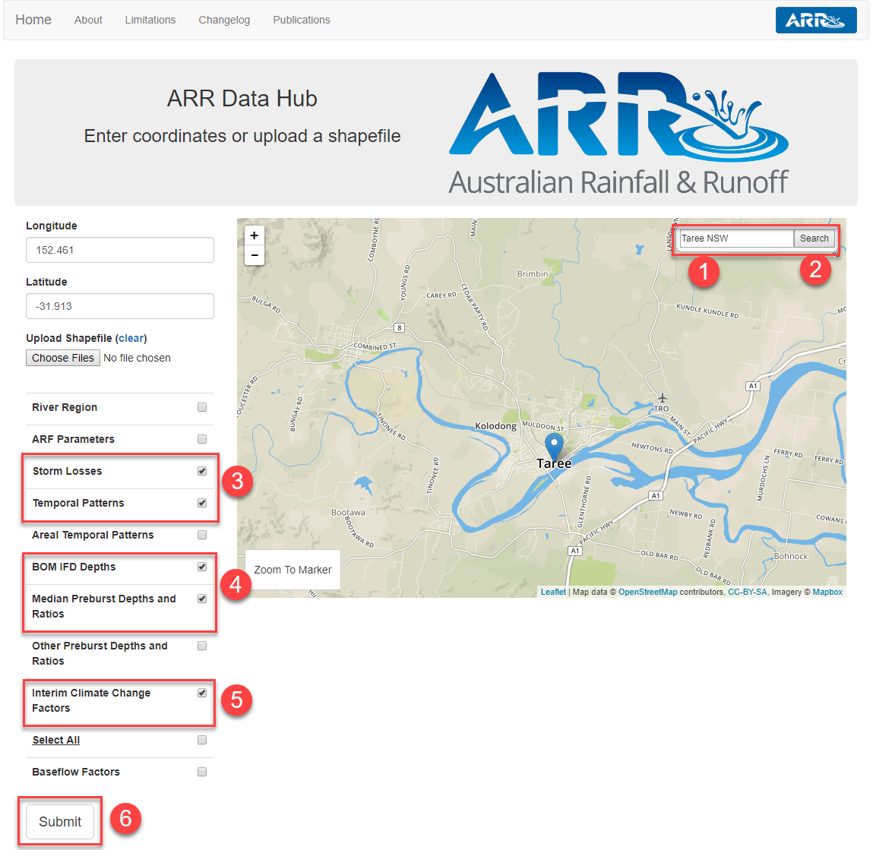Click the Brimbin label on the map
Image resolution: width=873 pixels, height=850 pixels.
point(533,274)
